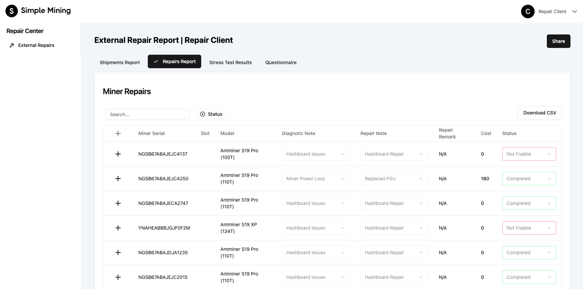Image resolution: width=583 pixels, height=289 pixels.
Task: Expand the Repair Client account chevron
Action: (x=574, y=11)
